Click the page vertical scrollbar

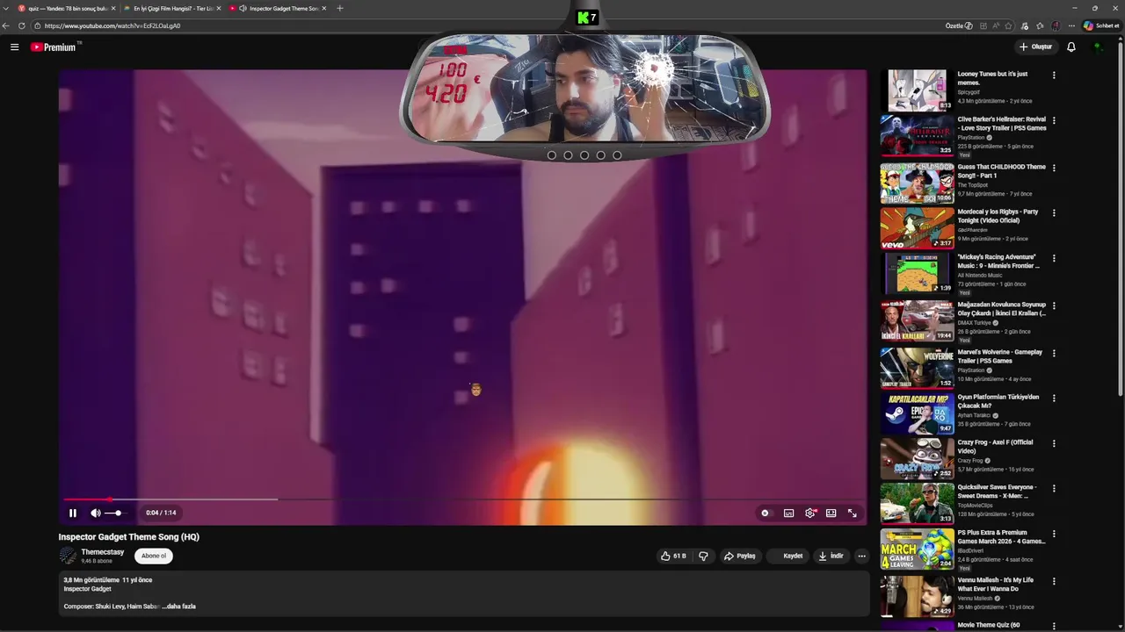coord(1120,219)
